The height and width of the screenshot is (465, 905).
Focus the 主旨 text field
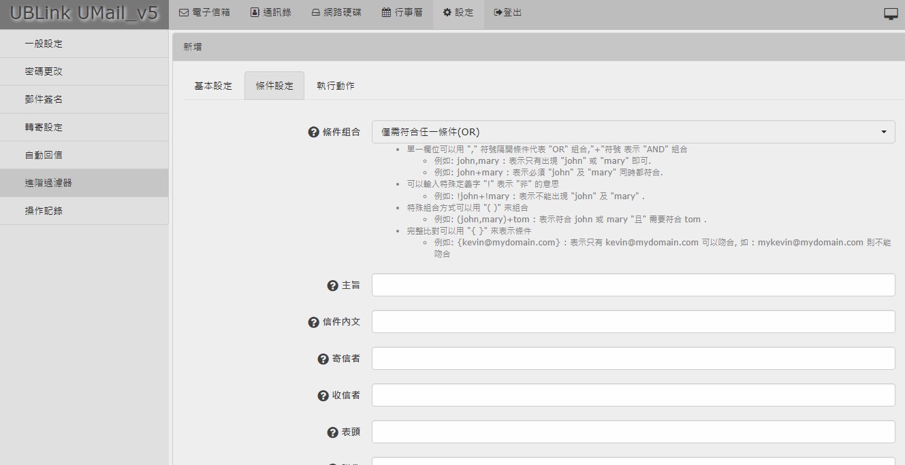633,286
